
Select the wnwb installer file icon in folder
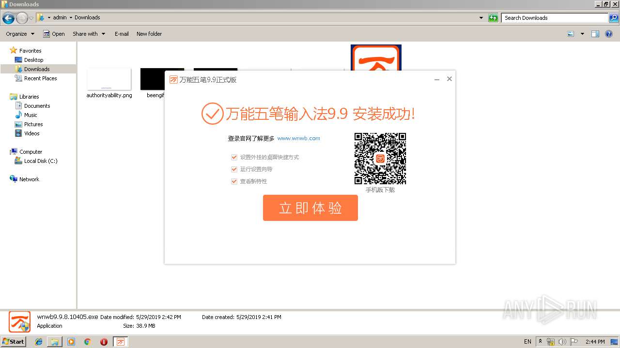click(376, 57)
